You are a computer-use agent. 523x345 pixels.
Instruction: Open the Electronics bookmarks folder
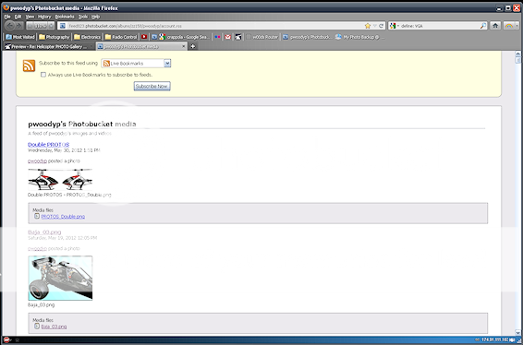pyautogui.click(x=87, y=37)
